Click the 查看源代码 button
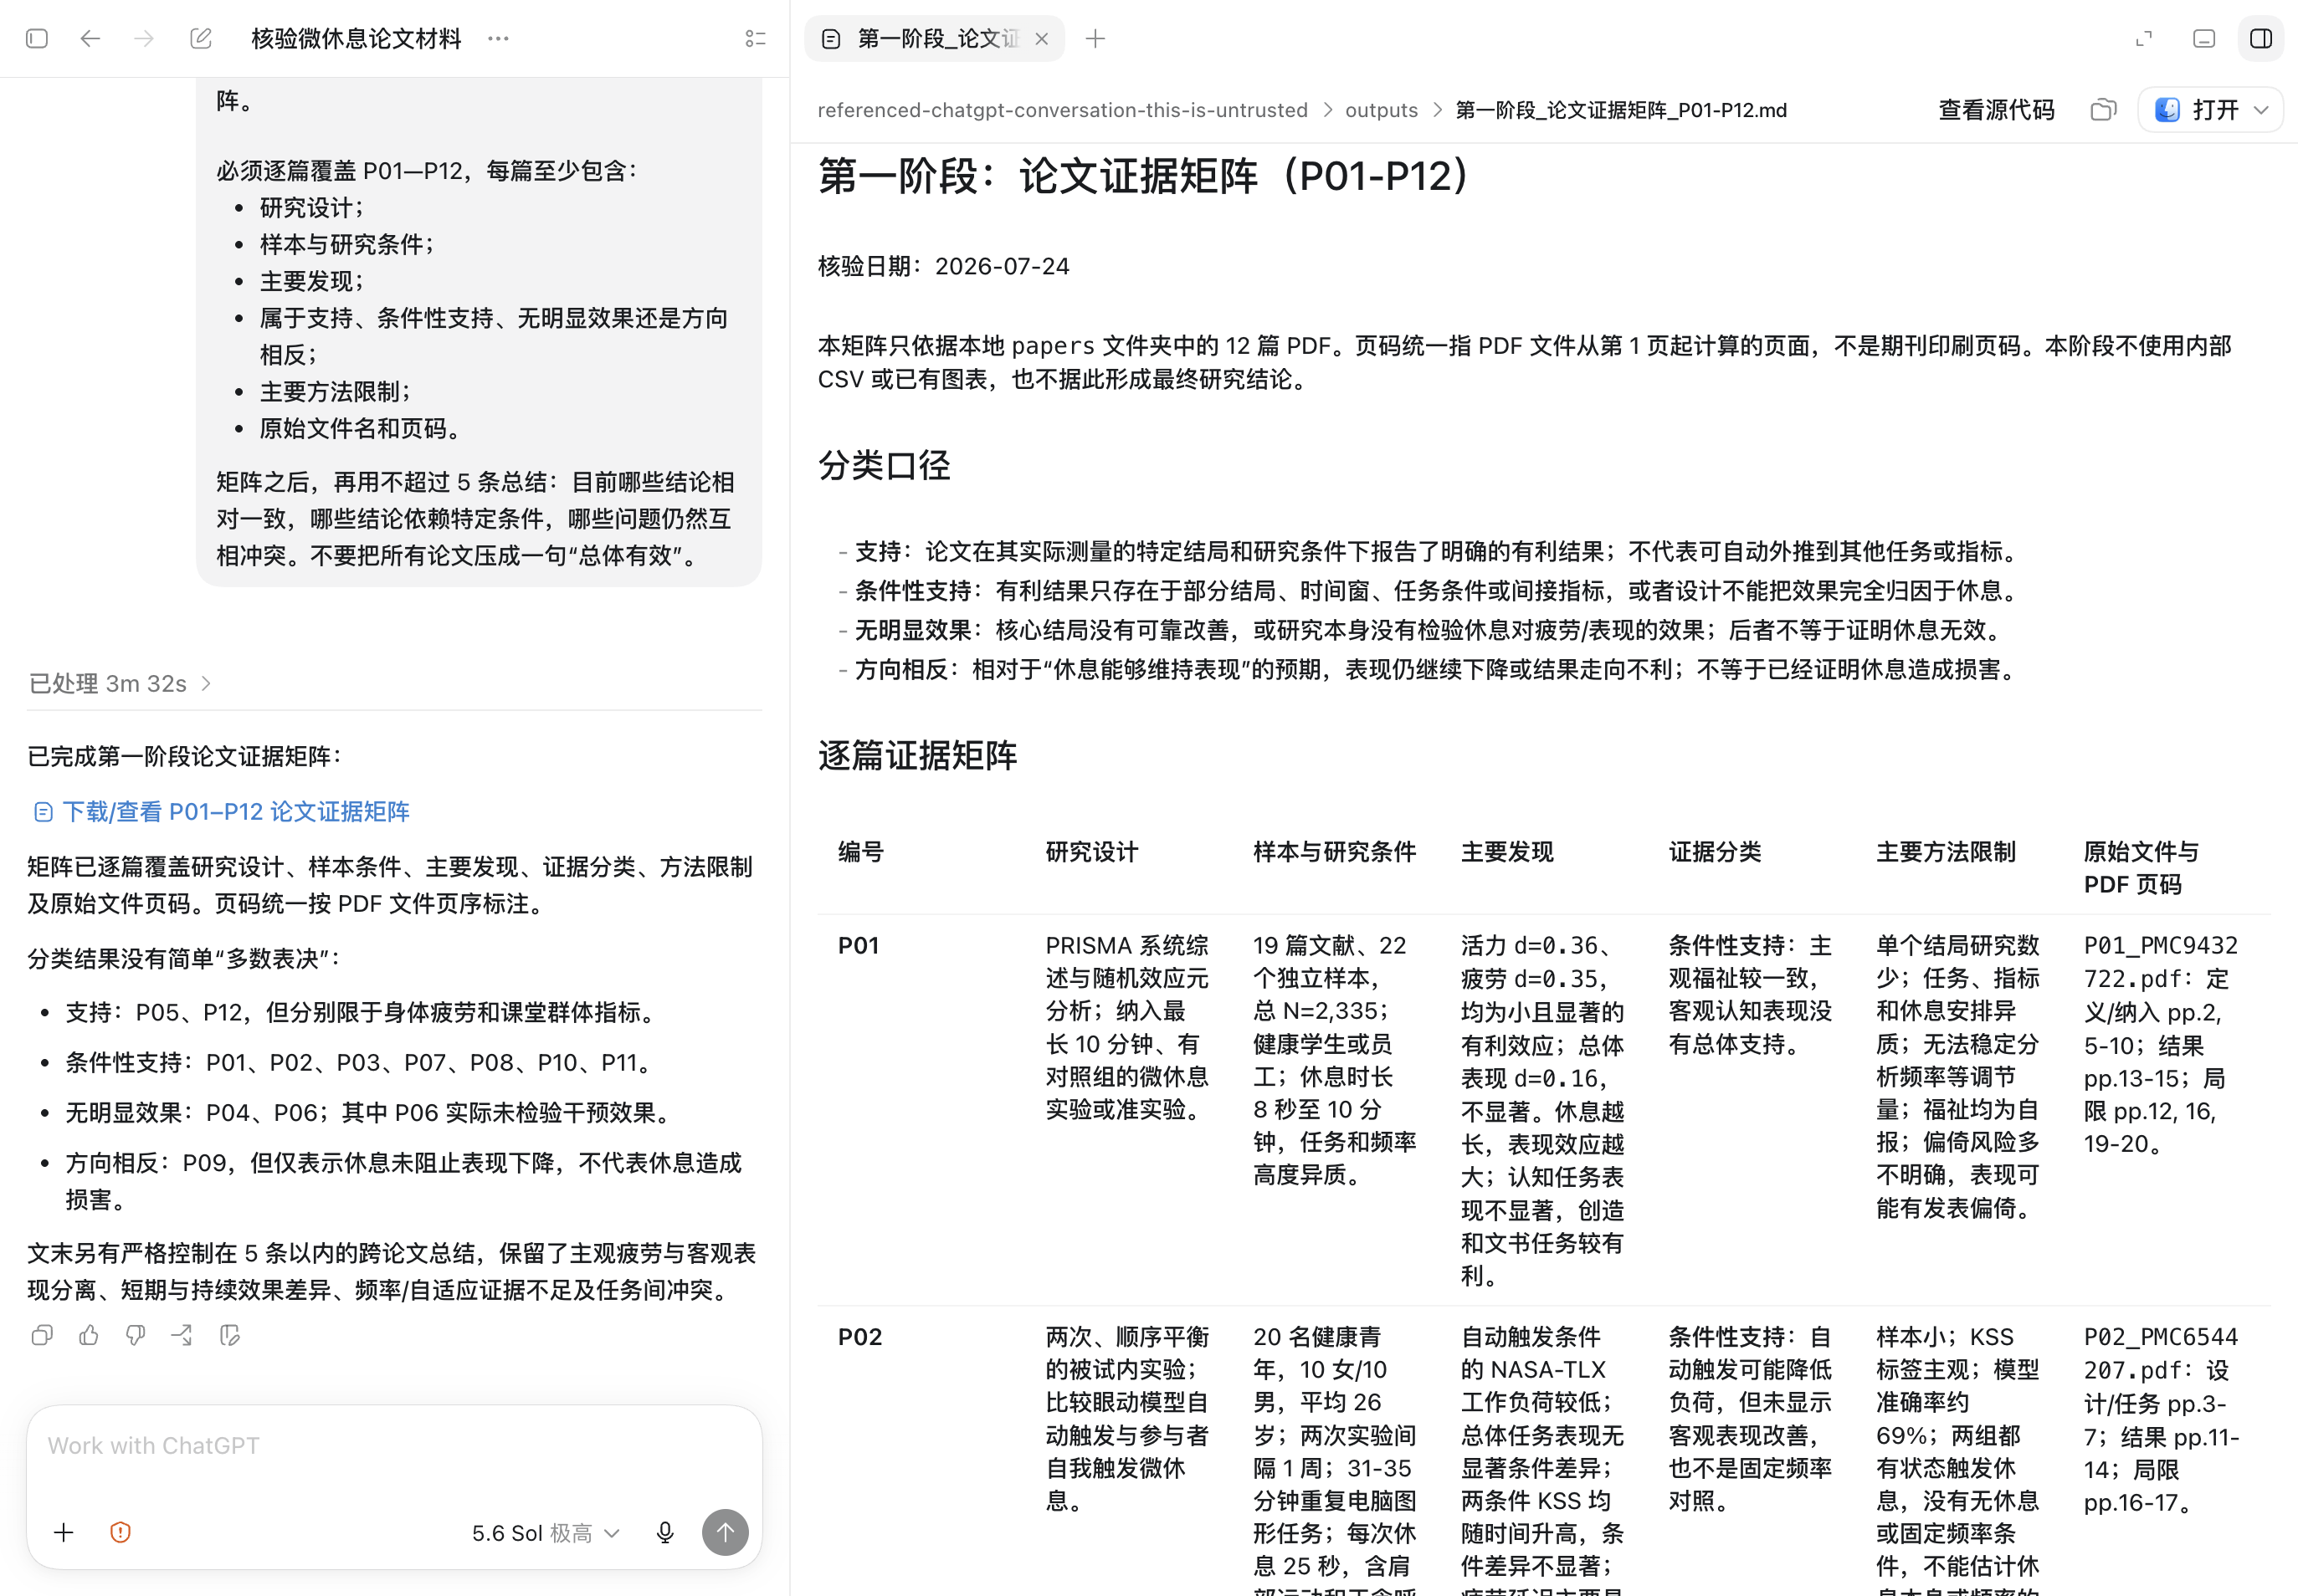2298x1596 pixels. click(x=1996, y=110)
